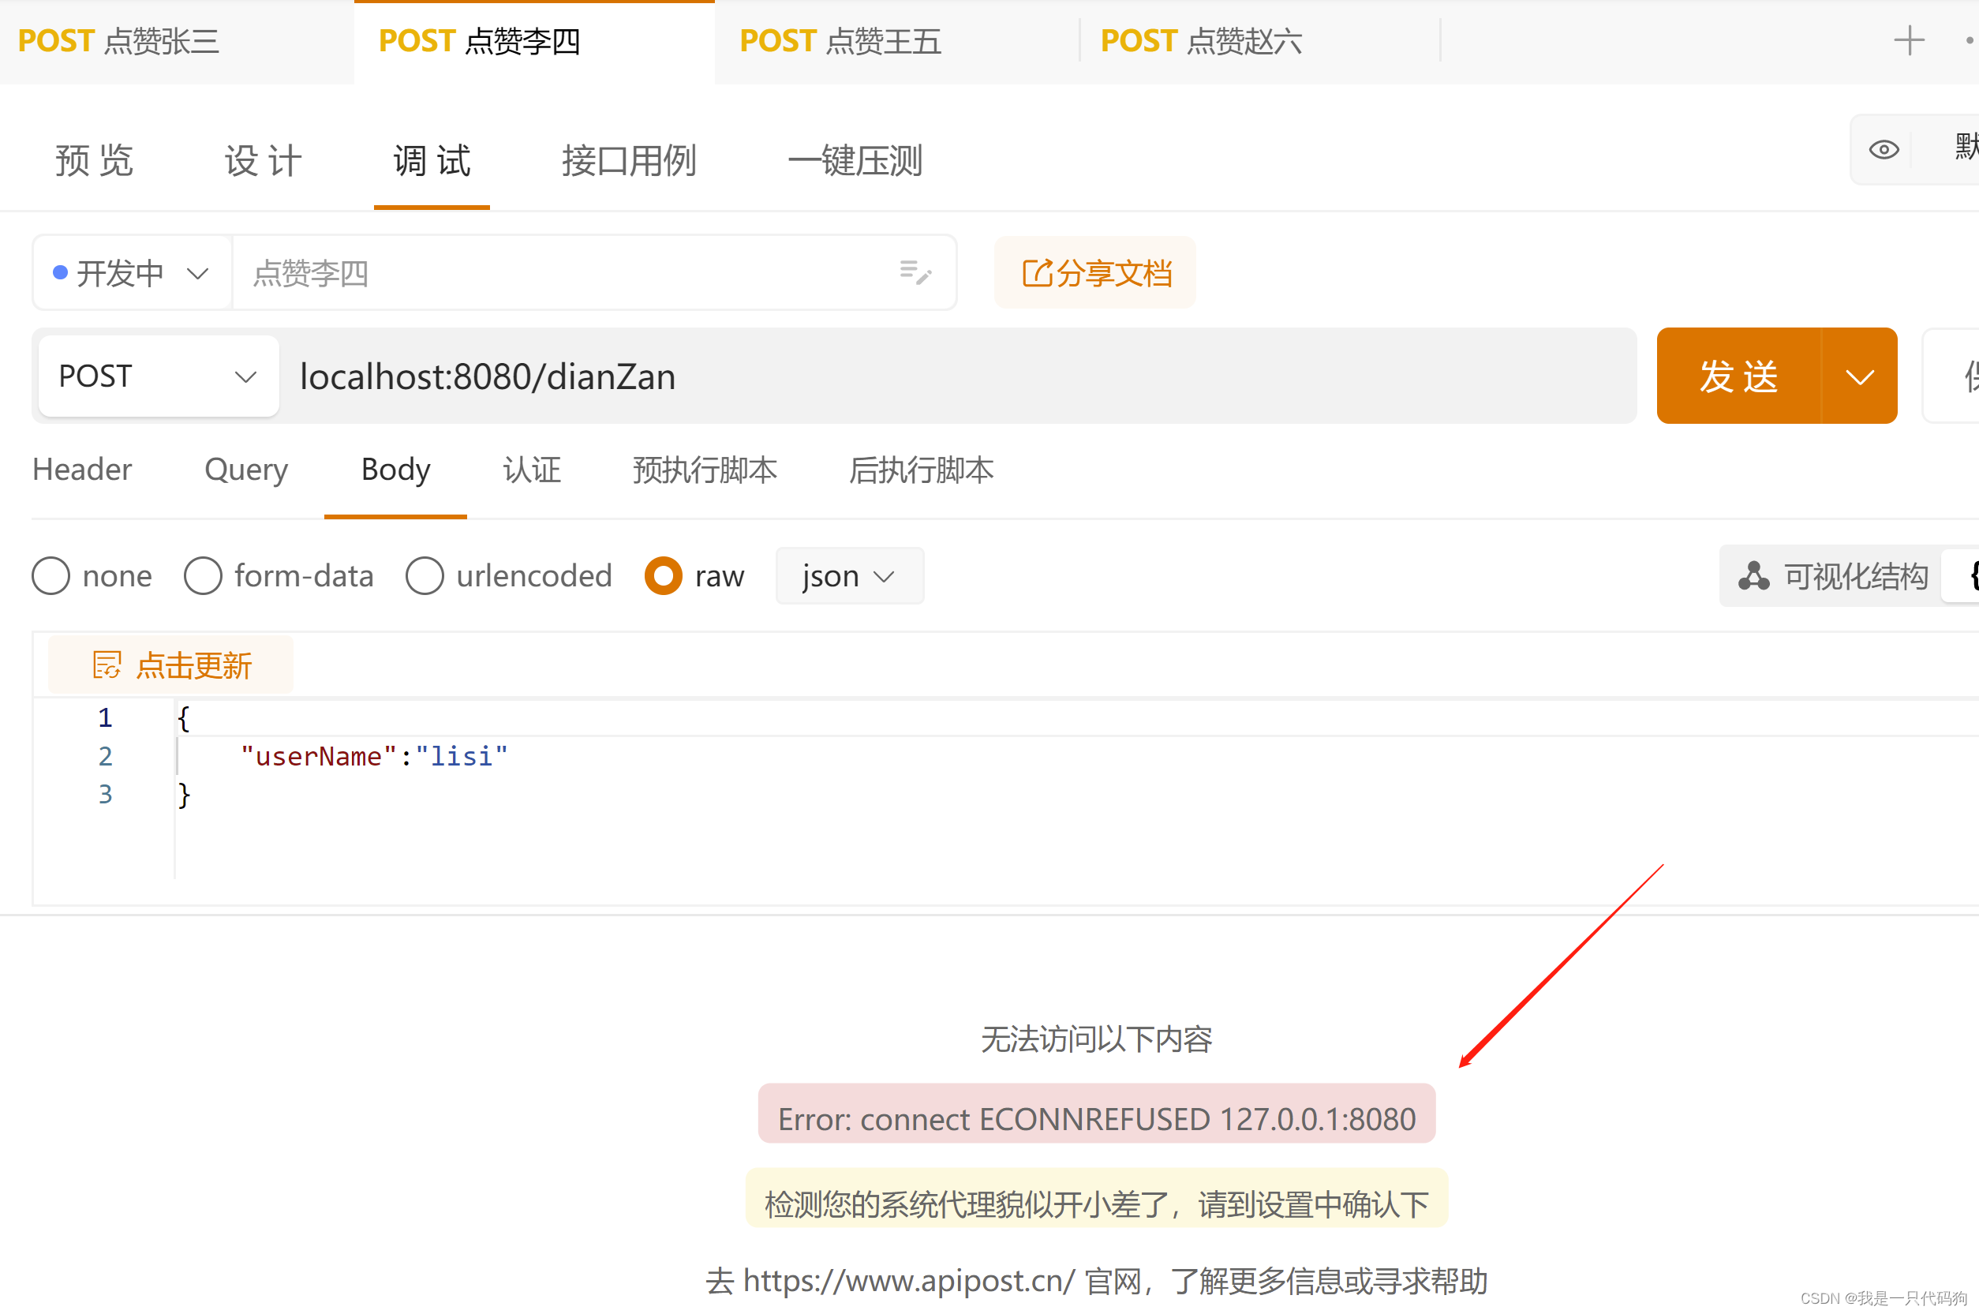Expand the send button arrow options
This screenshot has height=1314, width=1979.
[x=1859, y=376]
